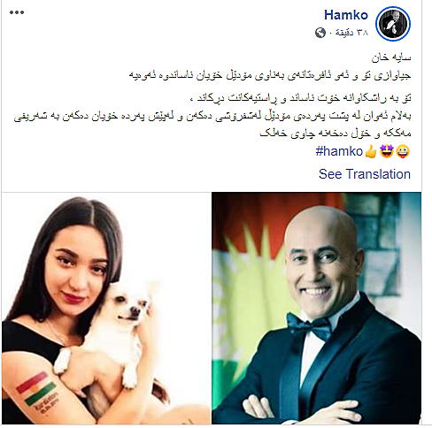432x428 pixels.
Task: Follow the #hamko hashtag
Action: 339,151
